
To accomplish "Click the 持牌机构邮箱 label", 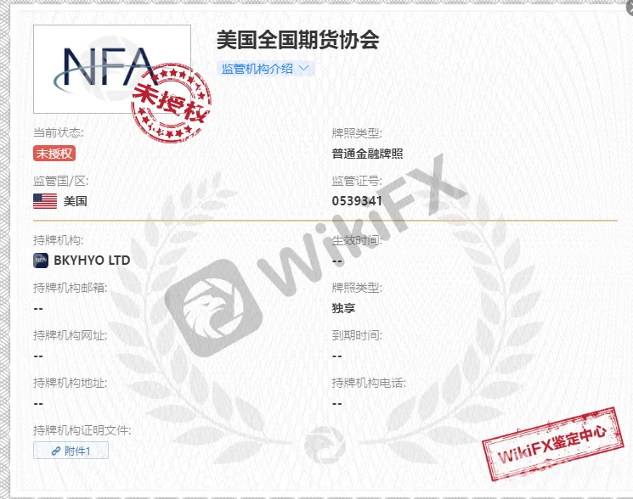I will pos(71,288).
